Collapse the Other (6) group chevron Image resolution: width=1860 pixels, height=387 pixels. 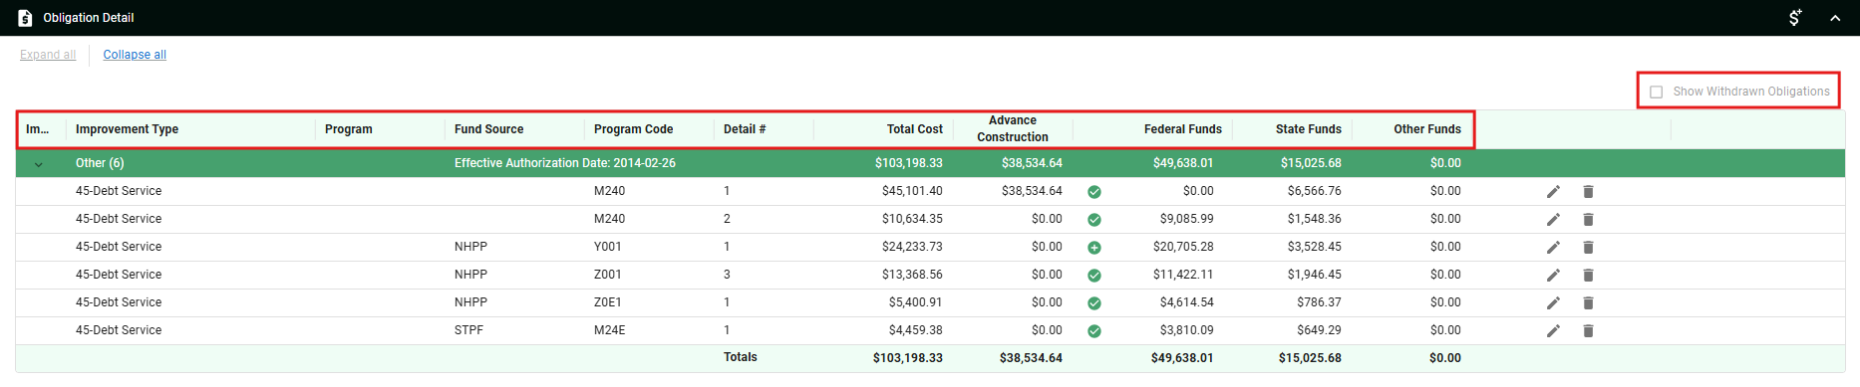(x=39, y=164)
